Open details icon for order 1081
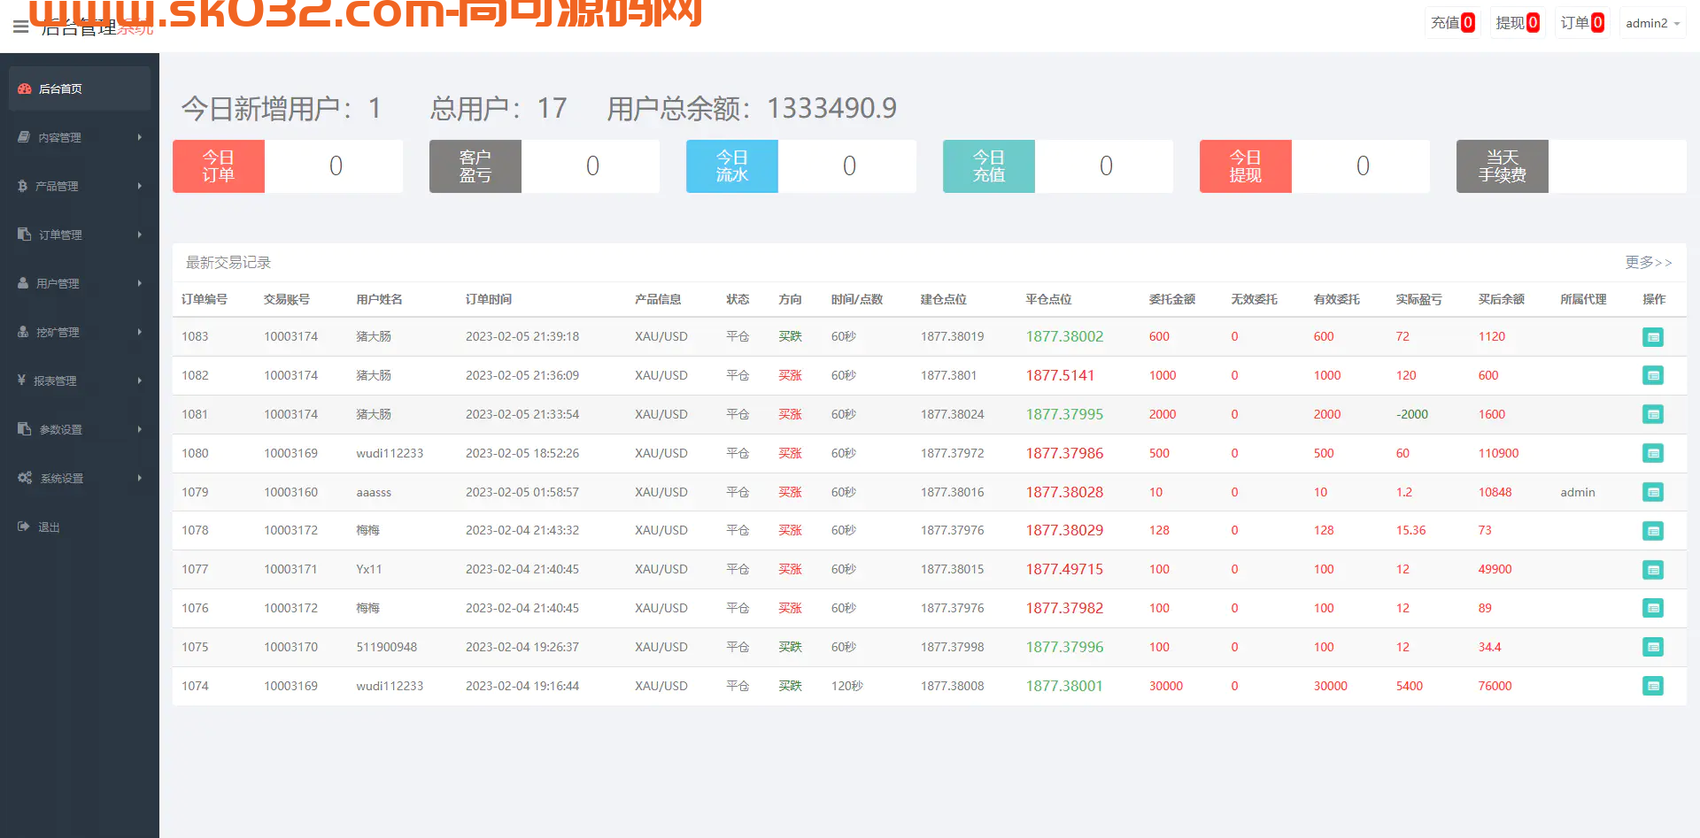Image resolution: width=1700 pixels, height=838 pixels. coord(1652,414)
